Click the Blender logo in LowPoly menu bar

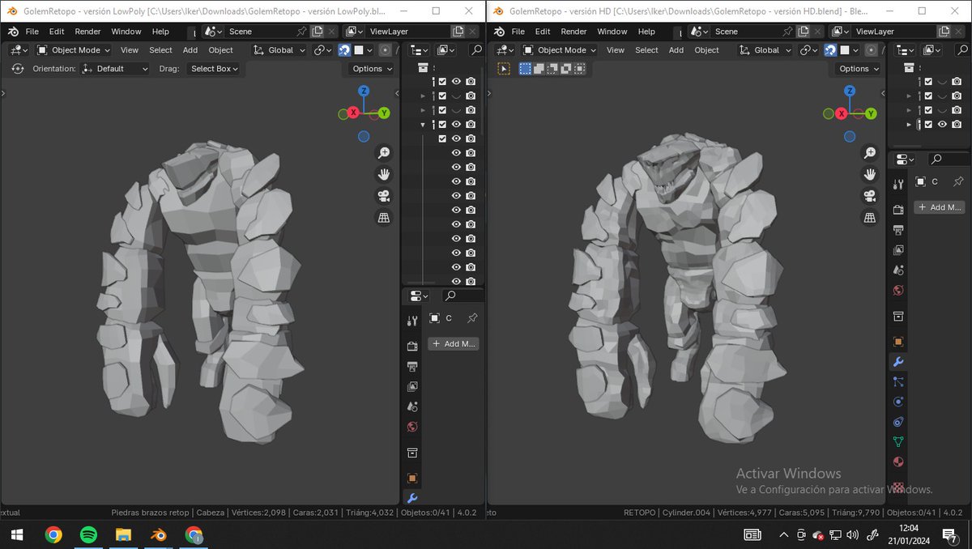[12, 31]
